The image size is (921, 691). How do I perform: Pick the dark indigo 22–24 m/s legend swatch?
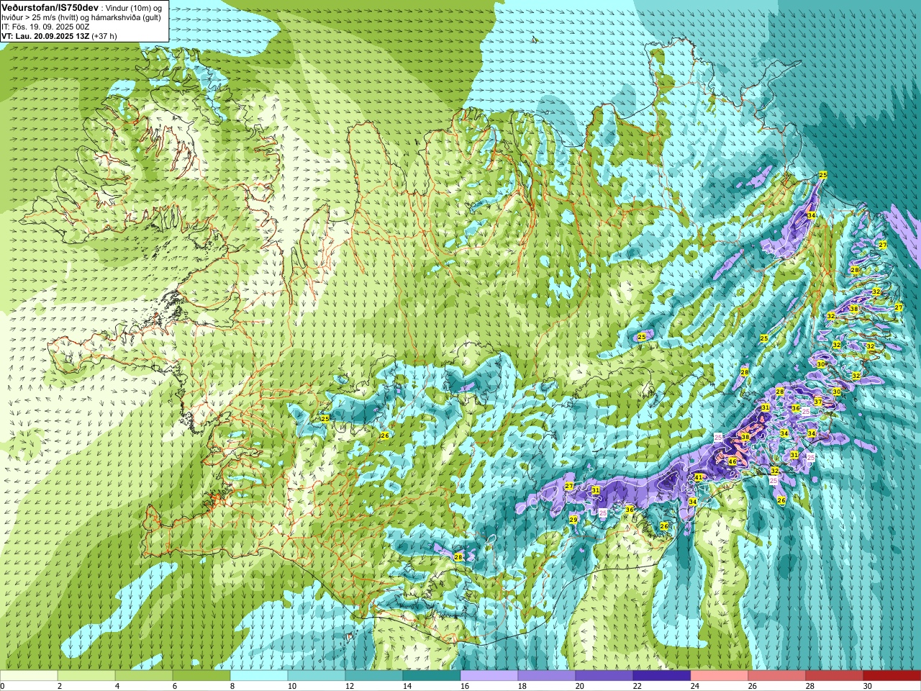point(662,676)
